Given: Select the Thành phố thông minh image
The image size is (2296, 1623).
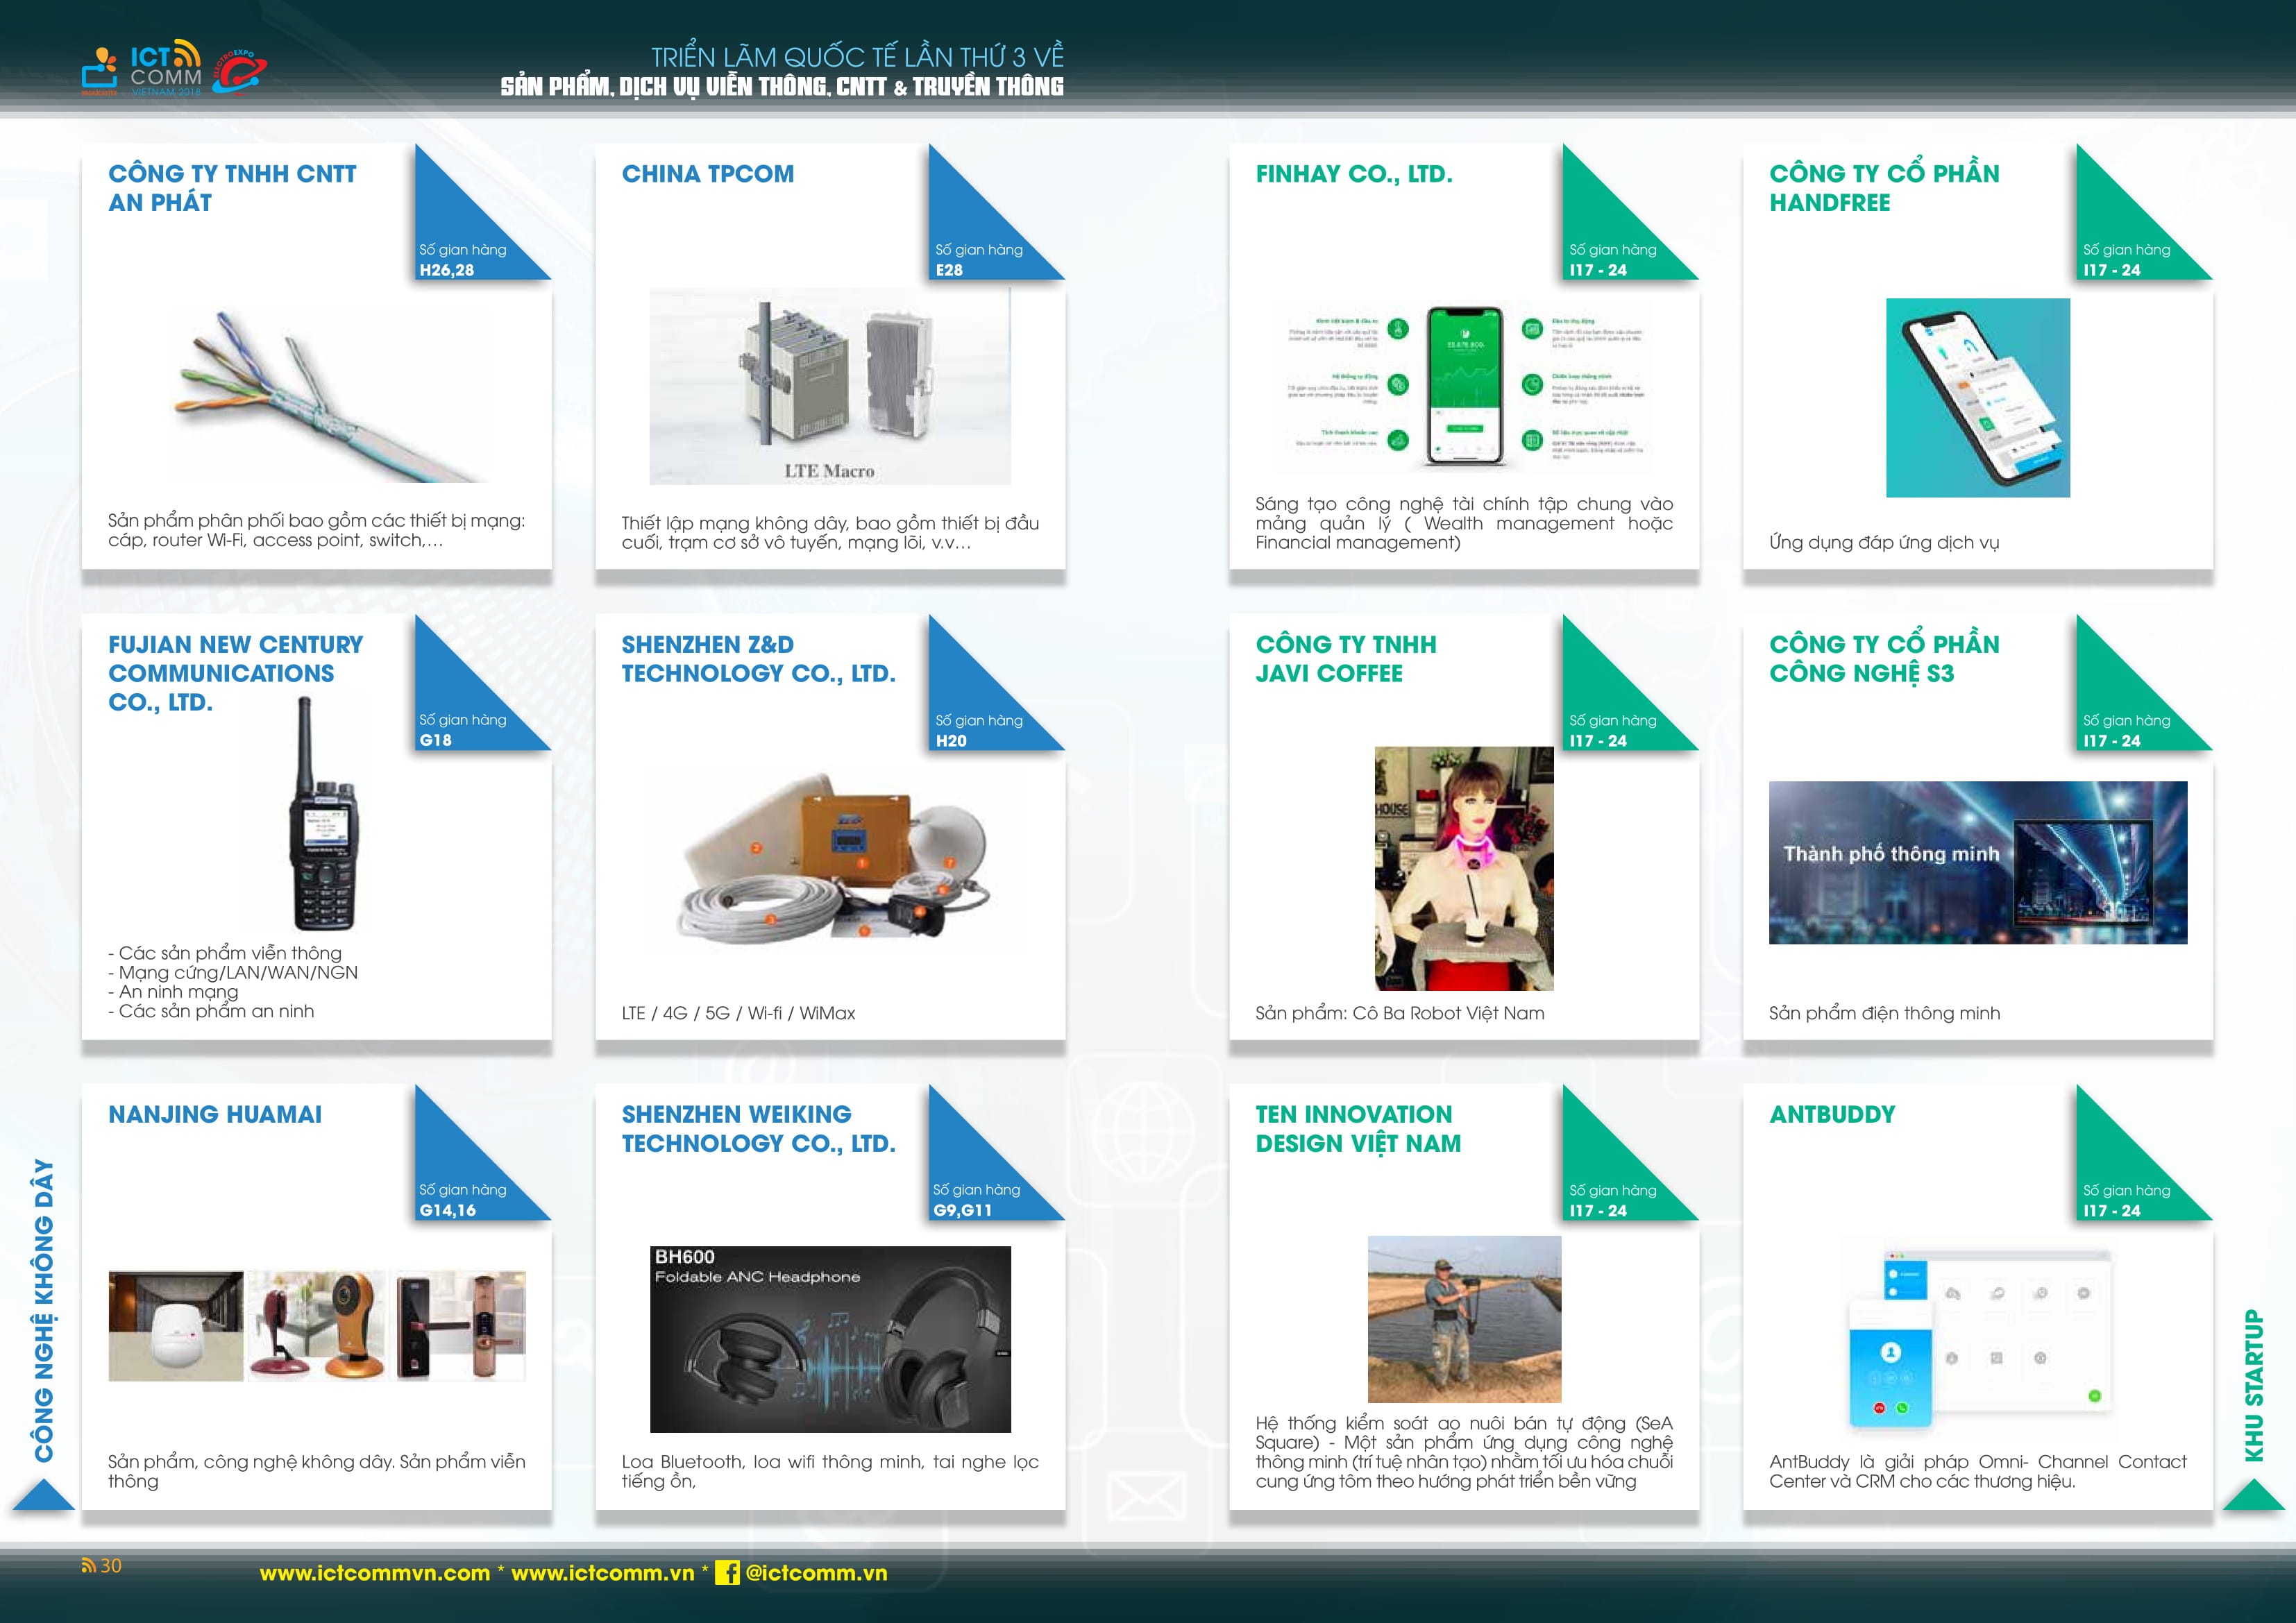Looking at the screenshot, I should pos(1977,862).
